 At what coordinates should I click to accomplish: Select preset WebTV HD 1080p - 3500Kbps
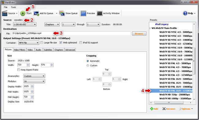point(175,98)
